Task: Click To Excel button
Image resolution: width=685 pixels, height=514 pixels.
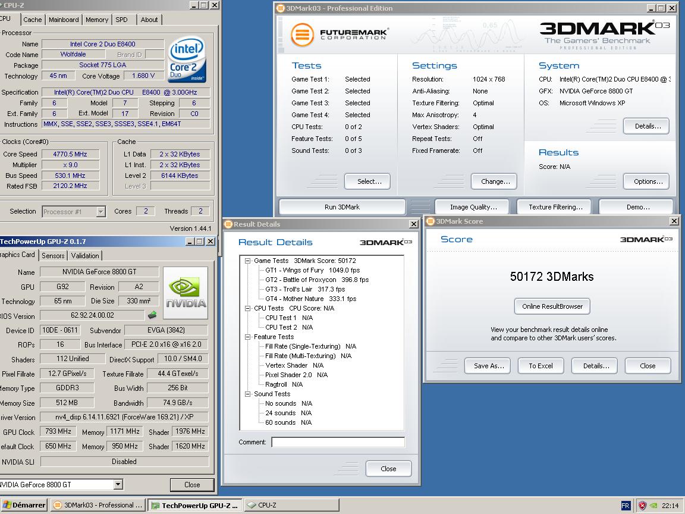Action: 541,366
